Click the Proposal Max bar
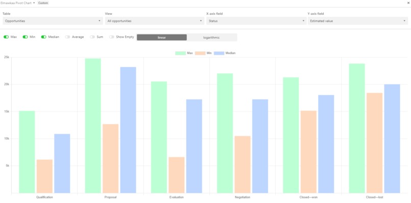 click(x=93, y=126)
